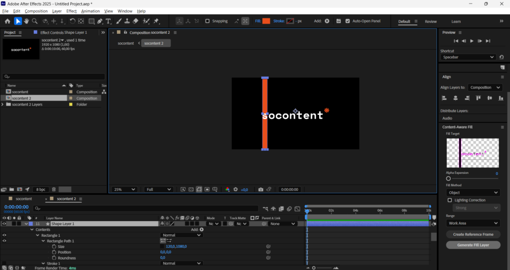Select the Rectangle shape tool

(92, 21)
